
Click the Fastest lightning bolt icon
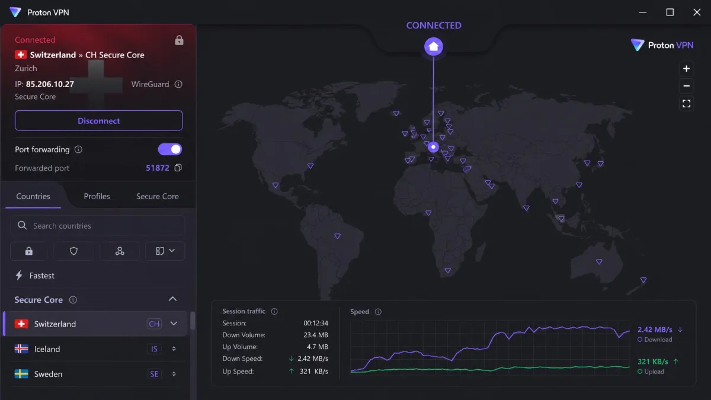pyautogui.click(x=19, y=276)
